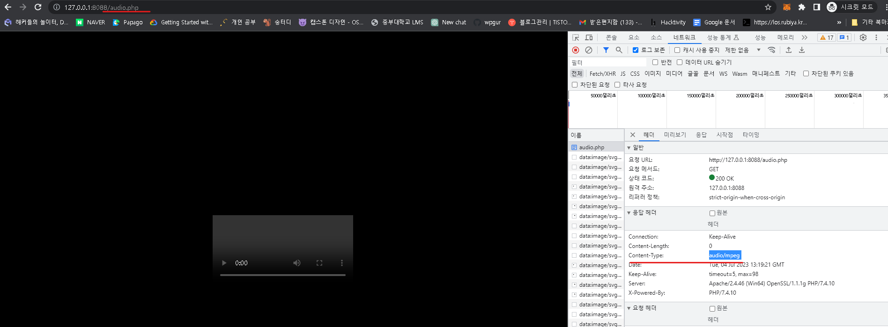Toggle raw (원본) view for request headers
Viewport: 888px width, 327px height.
point(712,308)
